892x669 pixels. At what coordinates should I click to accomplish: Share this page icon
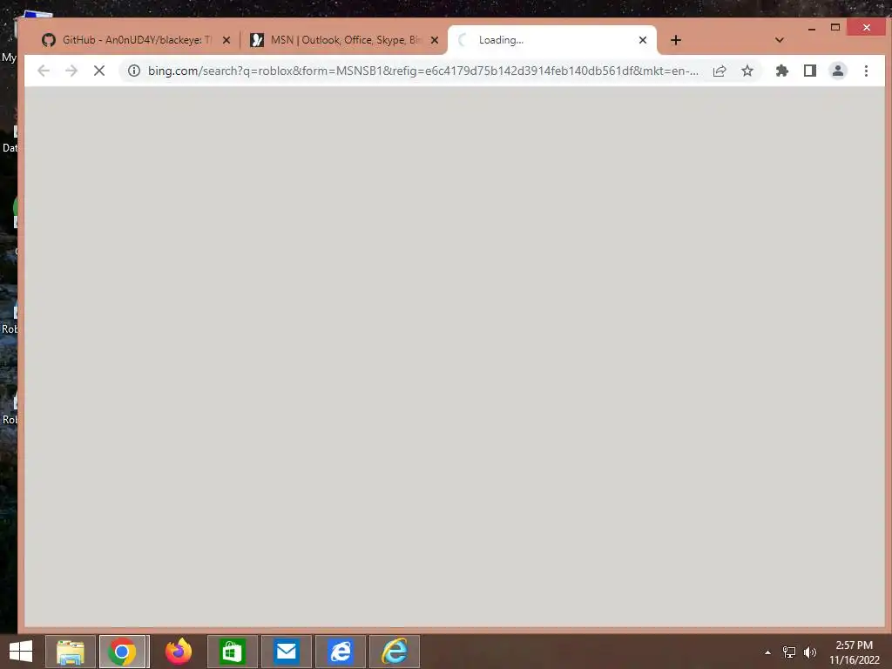coord(720,71)
